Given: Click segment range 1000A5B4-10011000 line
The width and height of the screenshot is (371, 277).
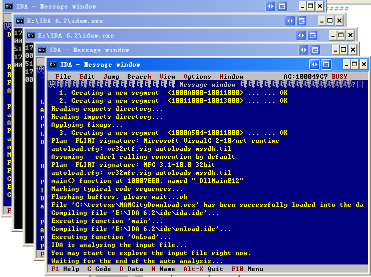Looking at the screenshot, I should pyautogui.click(x=173, y=133).
